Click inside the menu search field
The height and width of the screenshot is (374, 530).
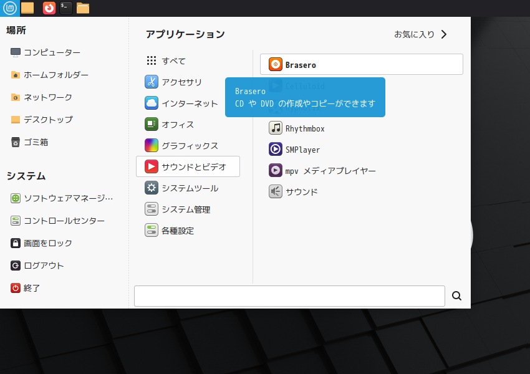tap(289, 296)
